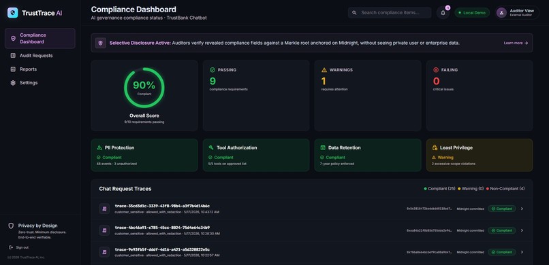549x265 pixels.
Task: Expand the trace-4bc46a91 row chevron
Action: pos(522,230)
